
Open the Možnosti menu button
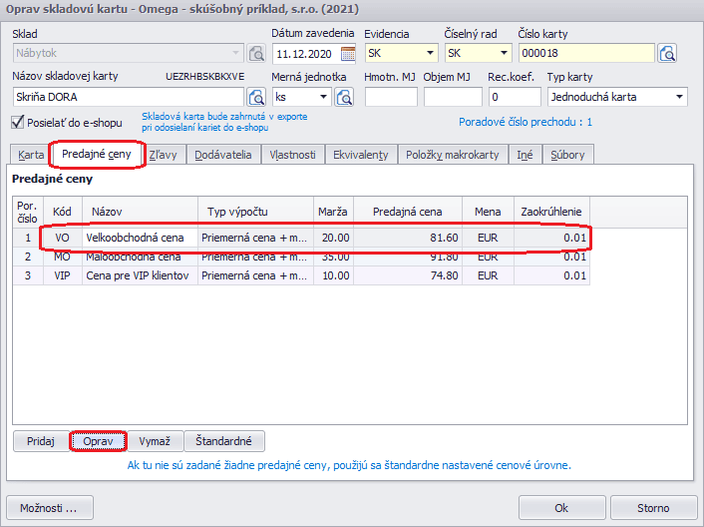point(49,507)
